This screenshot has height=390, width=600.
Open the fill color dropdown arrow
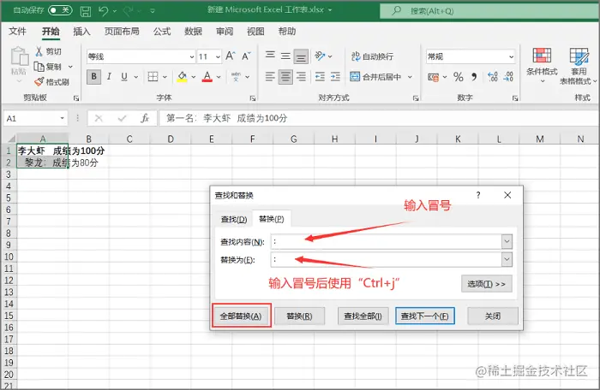(194, 77)
